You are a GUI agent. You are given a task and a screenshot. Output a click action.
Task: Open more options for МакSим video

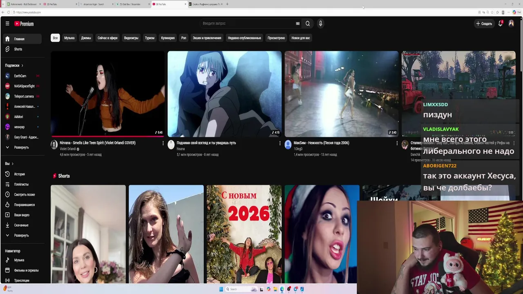(397, 143)
